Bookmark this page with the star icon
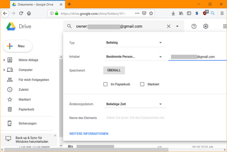 [x=151, y=13]
